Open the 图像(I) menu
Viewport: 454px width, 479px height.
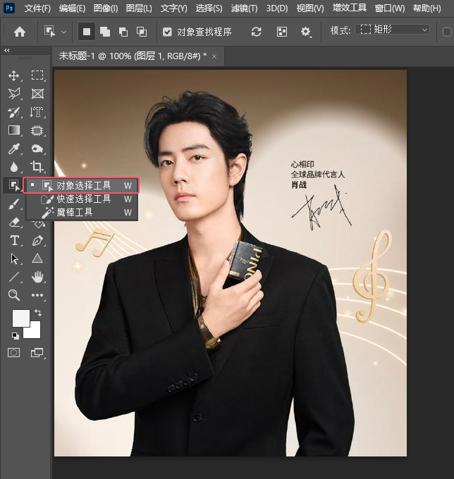pos(106,8)
